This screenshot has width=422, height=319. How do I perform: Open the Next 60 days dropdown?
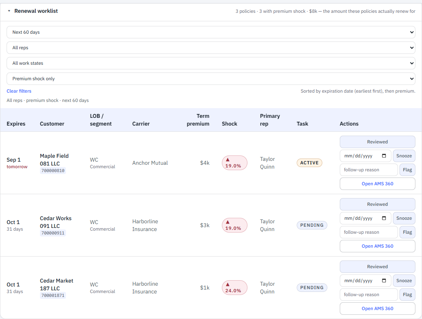click(211, 32)
